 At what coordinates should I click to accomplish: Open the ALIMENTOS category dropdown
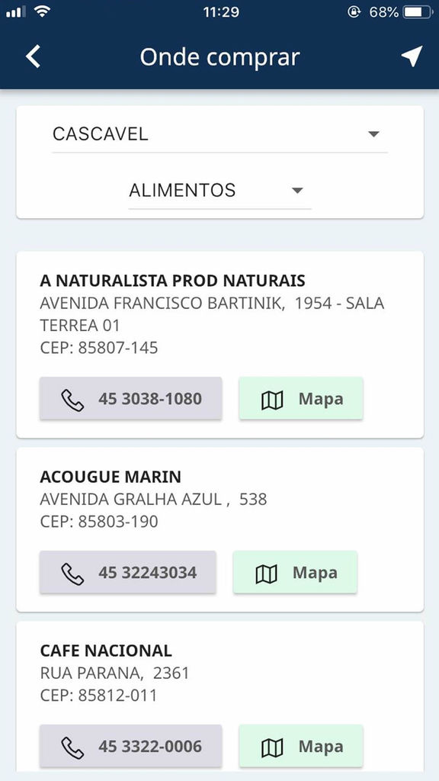click(x=219, y=191)
